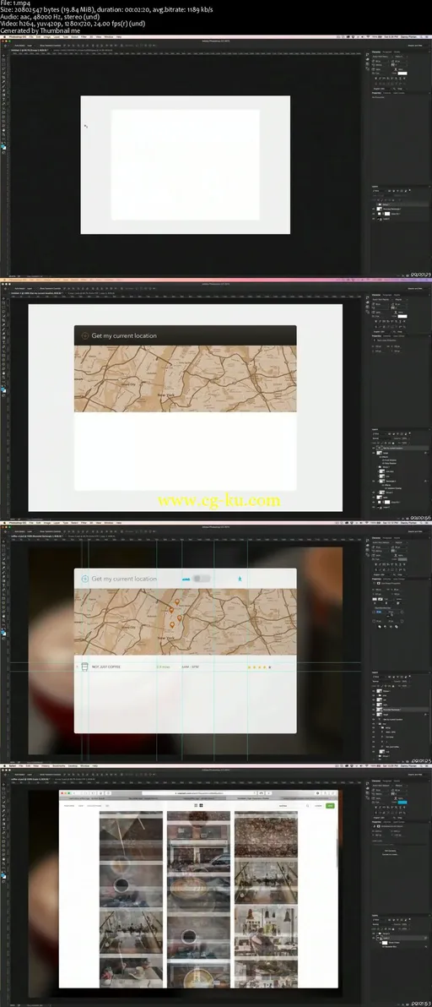The height and width of the screenshot is (1007, 432).
Task: Open the Auto-Select Layer dropdown in first frame
Action: click(x=30, y=44)
